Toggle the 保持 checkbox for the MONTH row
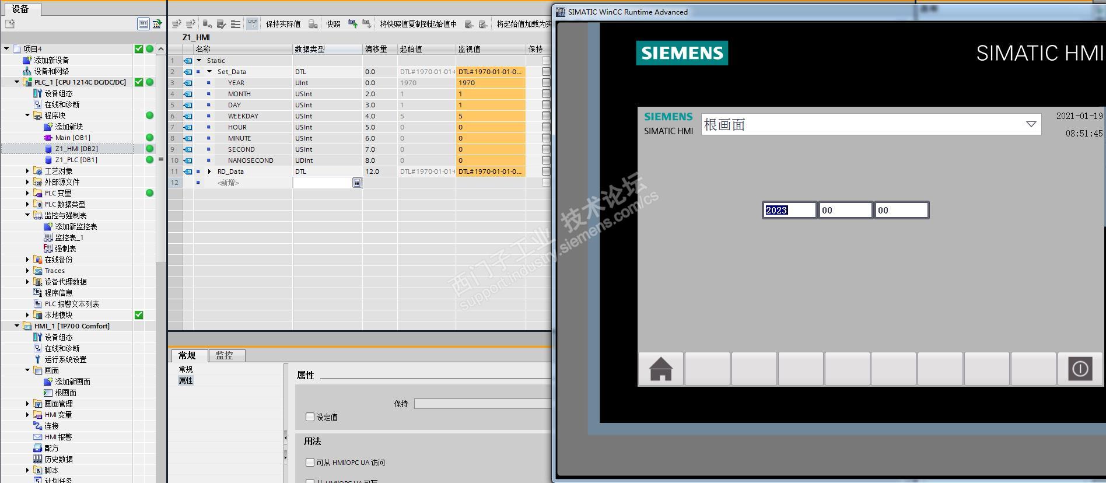Screen dimensions: 1106x483 coord(546,94)
